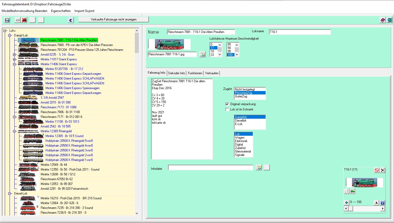Click thumbnail of Minitrix 11406 Orient Express Speisewagen
Image resolution: width=394 pixels, height=223 pixels.
(x=33, y=88)
